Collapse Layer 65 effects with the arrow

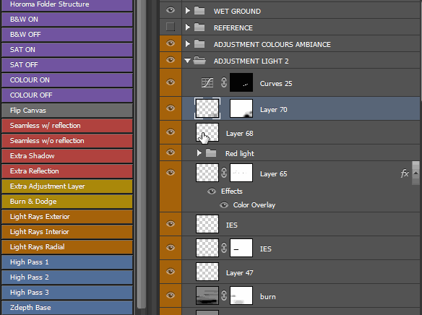tap(415, 173)
